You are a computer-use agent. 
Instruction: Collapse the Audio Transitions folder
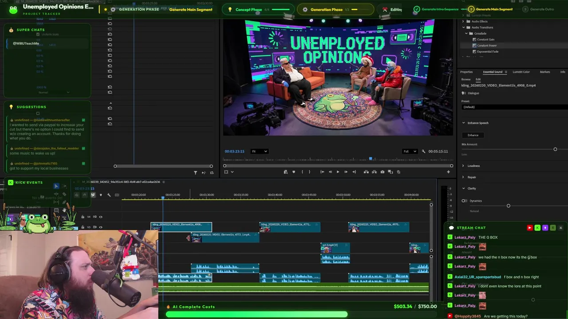click(463, 27)
